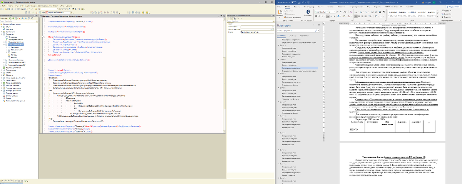Click shading color button in Word paragraph group
Image resolution: width=462 pixels, height=184 pixels.
tap(376, 16)
